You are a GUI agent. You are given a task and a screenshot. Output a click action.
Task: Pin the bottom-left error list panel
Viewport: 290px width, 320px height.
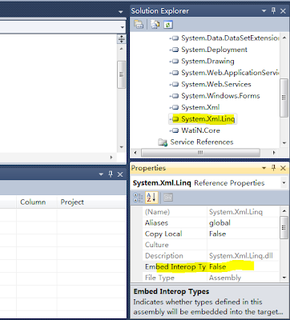tap(111, 174)
